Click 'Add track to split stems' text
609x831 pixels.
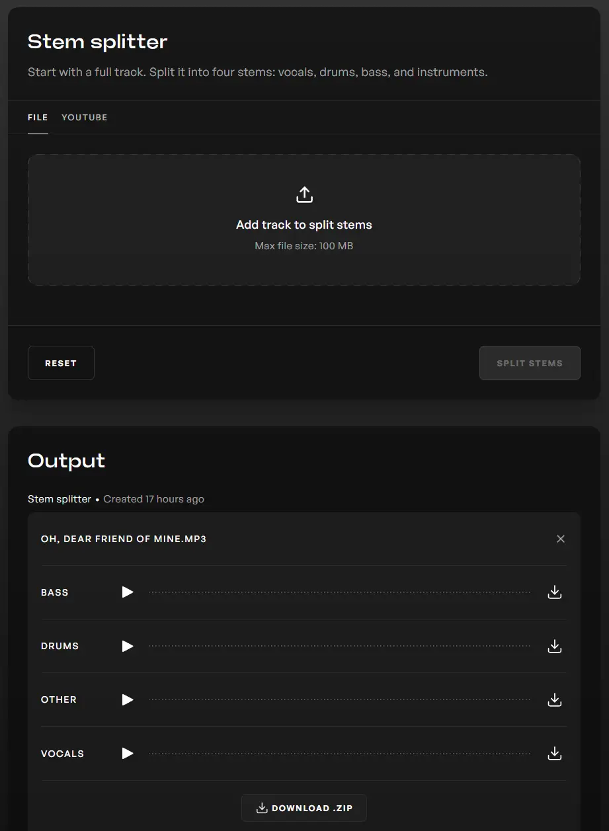[304, 225]
